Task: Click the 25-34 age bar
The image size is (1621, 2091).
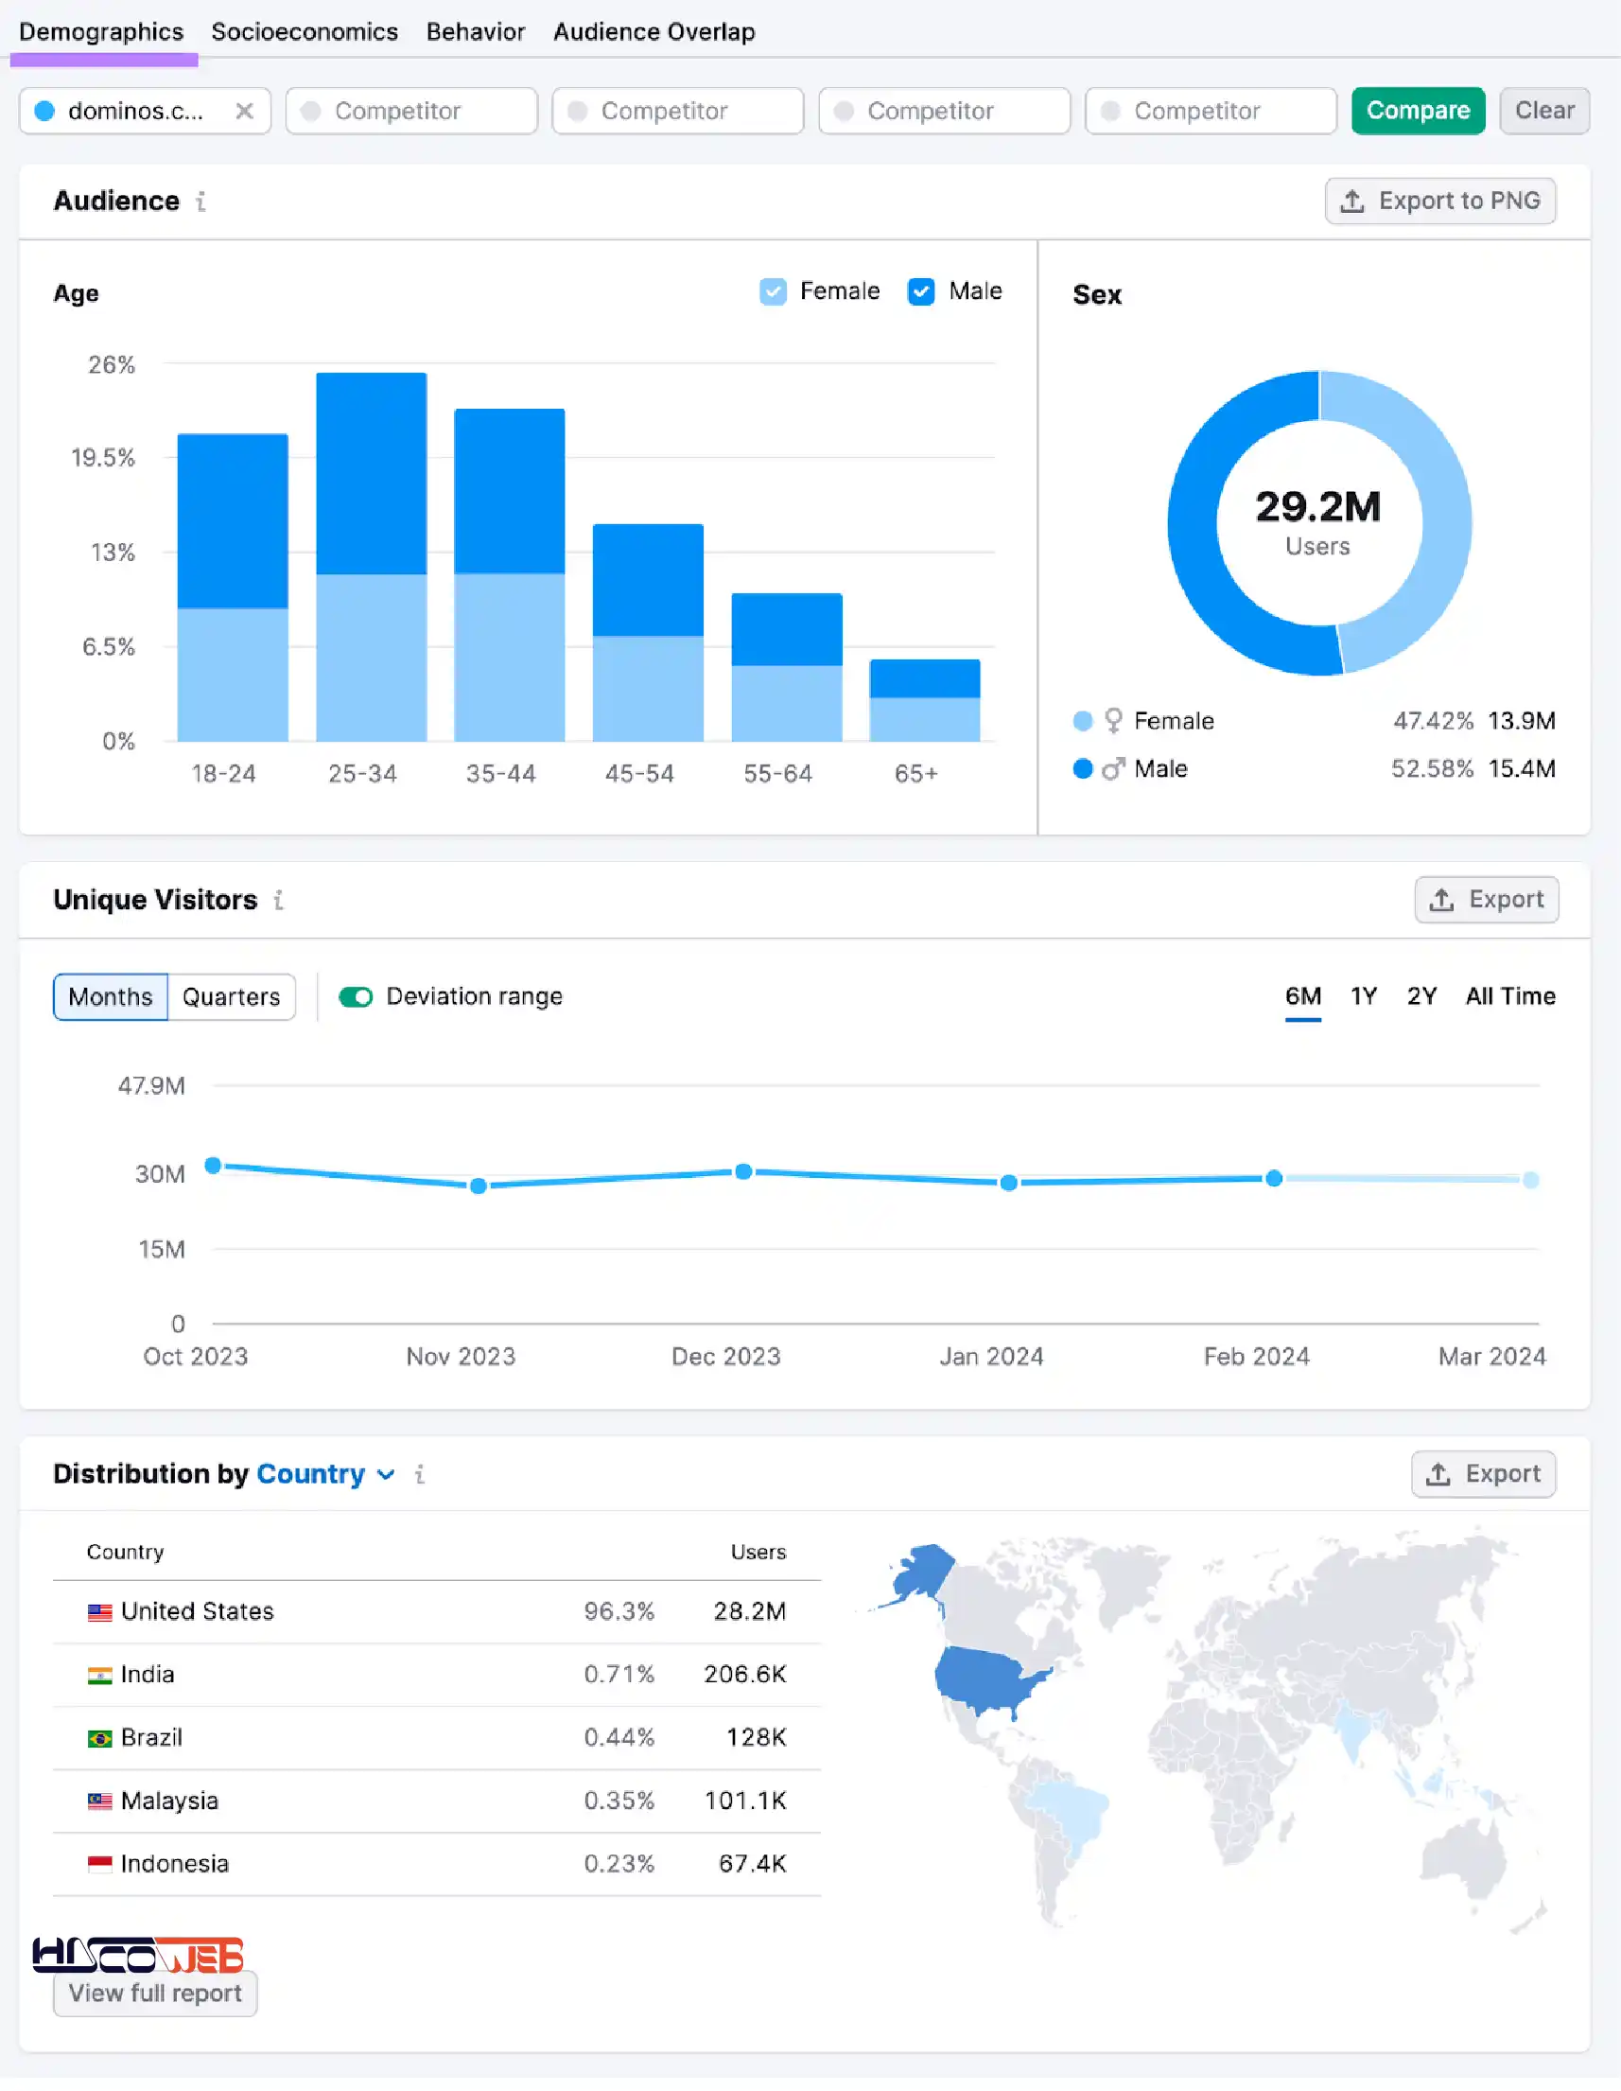Action: [x=372, y=557]
